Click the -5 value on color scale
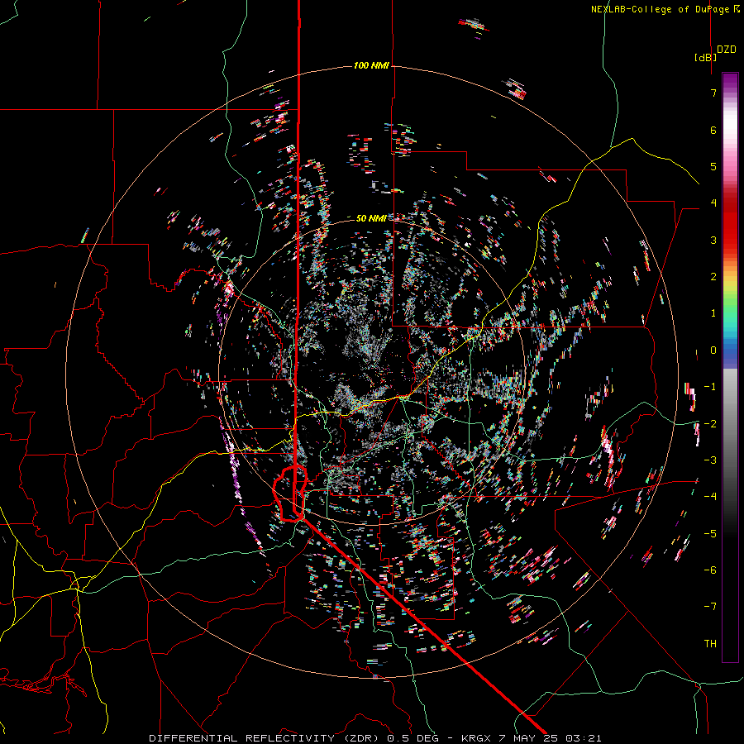The width and height of the screenshot is (744, 744). 710,534
